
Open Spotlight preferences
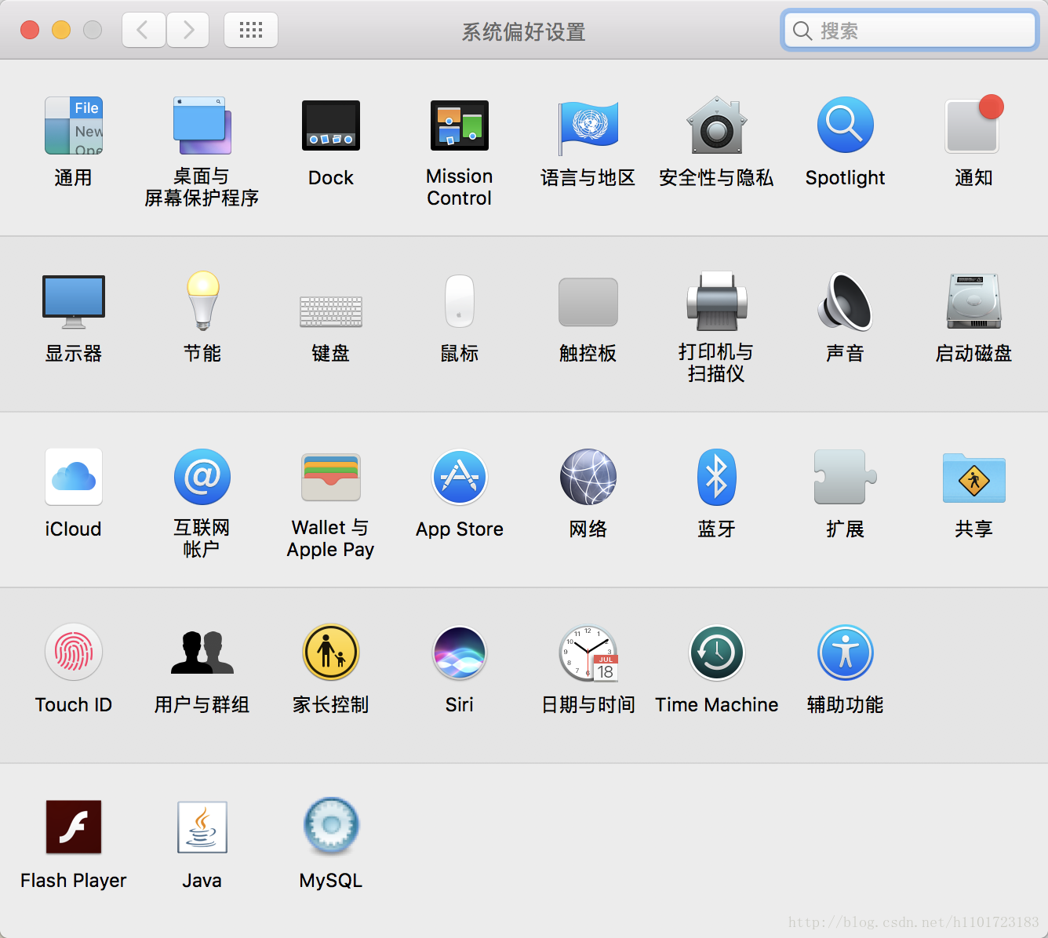pos(846,125)
